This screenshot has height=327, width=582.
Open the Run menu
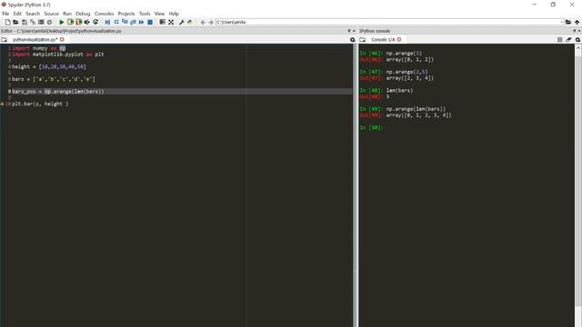pos(67,14)
